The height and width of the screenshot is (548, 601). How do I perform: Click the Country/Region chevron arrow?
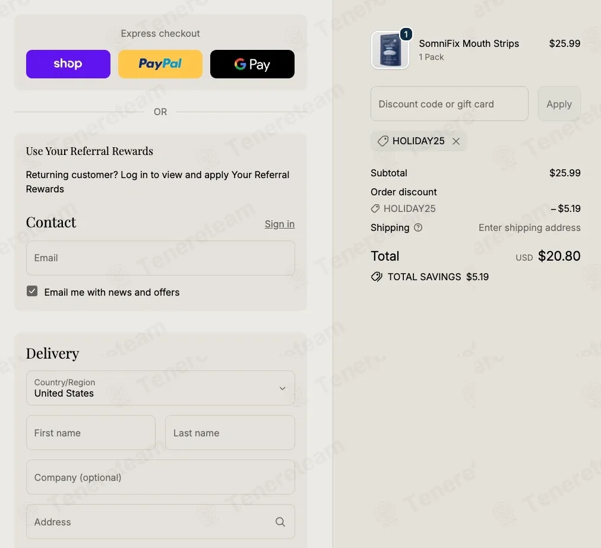pyautogui.click(x=283, y=388)
